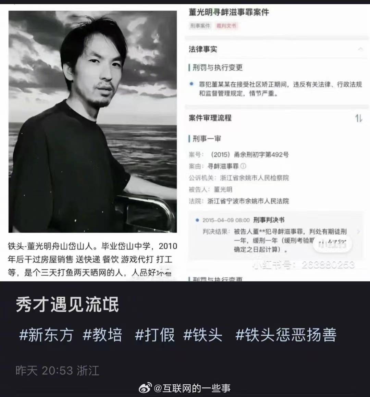Open the info icon beside 寻衅滋事罪
The height and width of the screenshot is (397, 370).
pos(243,166)
